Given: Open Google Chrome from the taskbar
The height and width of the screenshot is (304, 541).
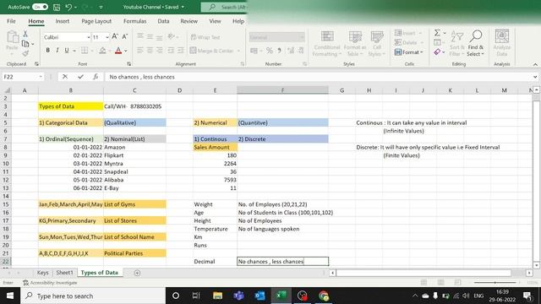Looking at the screenshot, I should coord(323,296).
